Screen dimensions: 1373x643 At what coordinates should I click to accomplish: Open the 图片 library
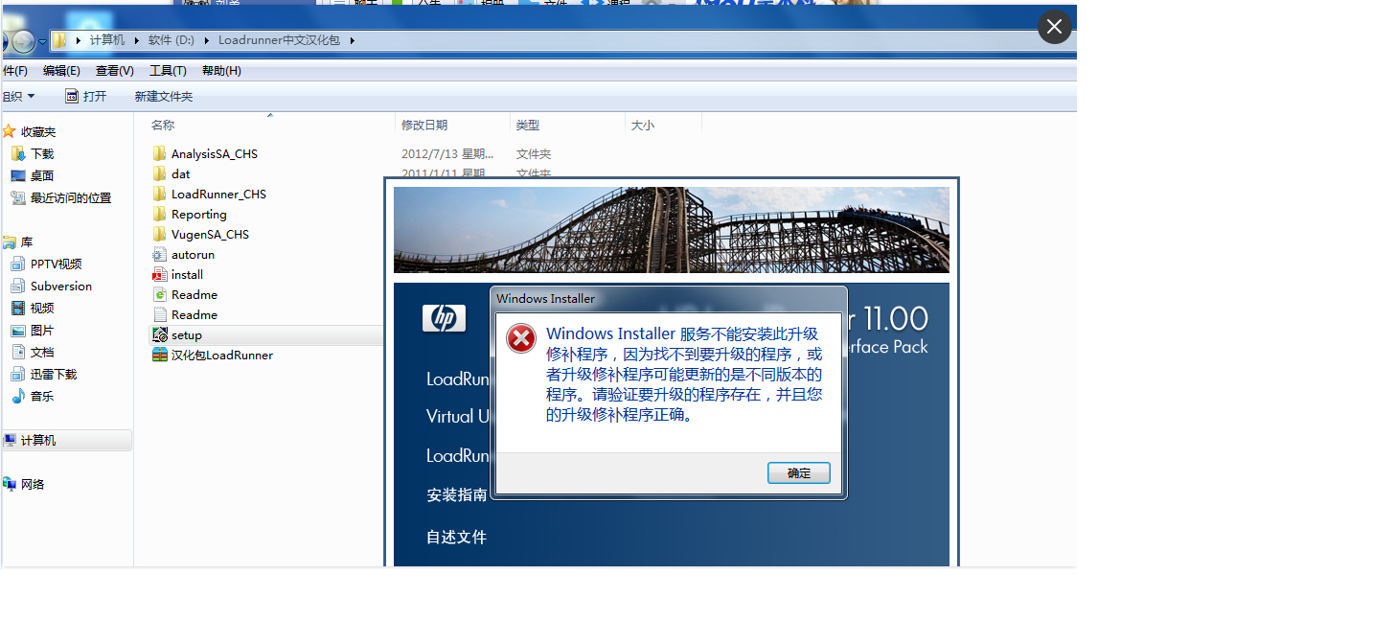click(x=42, y=330)
